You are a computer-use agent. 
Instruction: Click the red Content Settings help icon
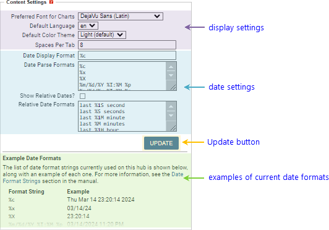coord(51,2)
